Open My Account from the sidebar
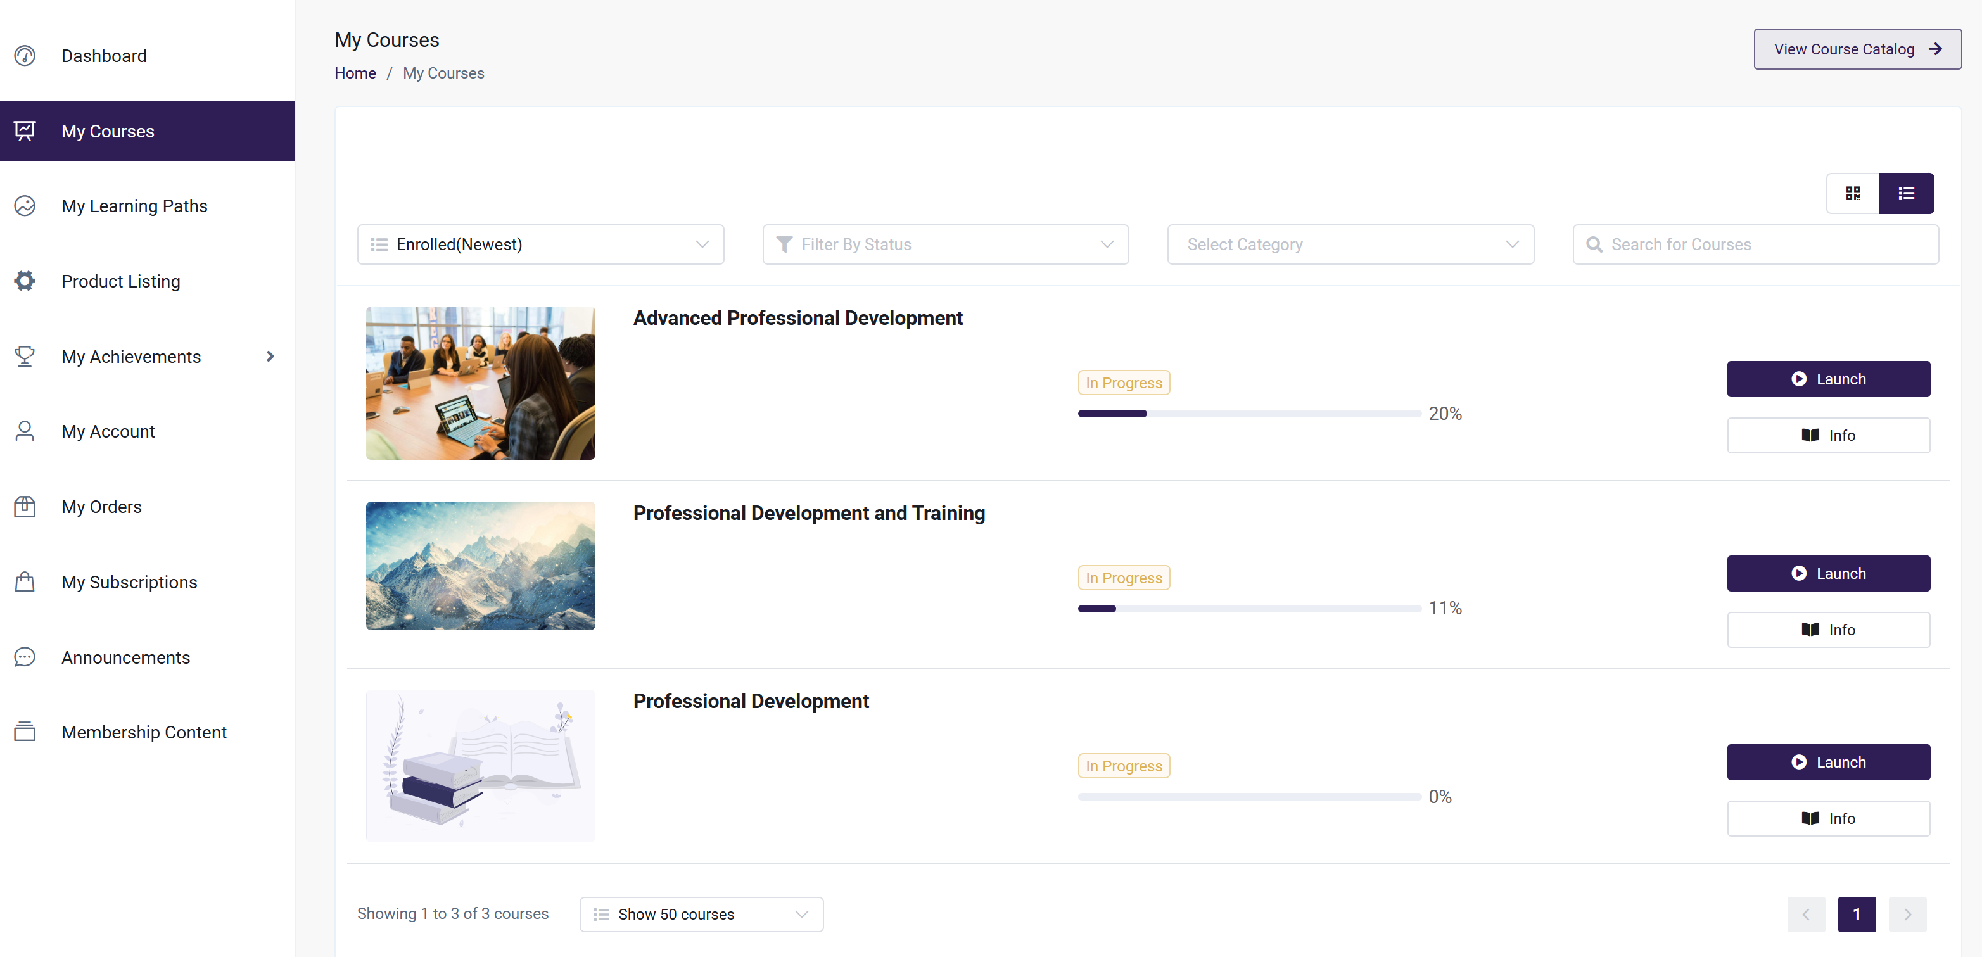Viewport: 1982px width, 957px height. click(x=108, y=431)
